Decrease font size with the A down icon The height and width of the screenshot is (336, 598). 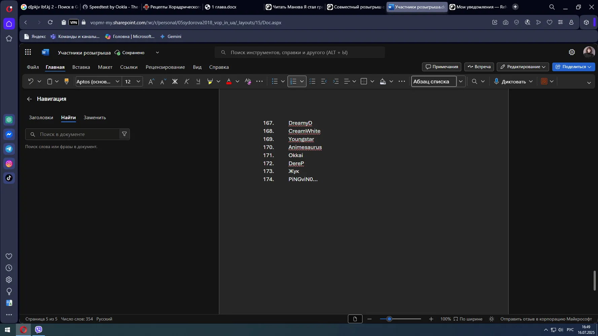[x=163, y=81]
